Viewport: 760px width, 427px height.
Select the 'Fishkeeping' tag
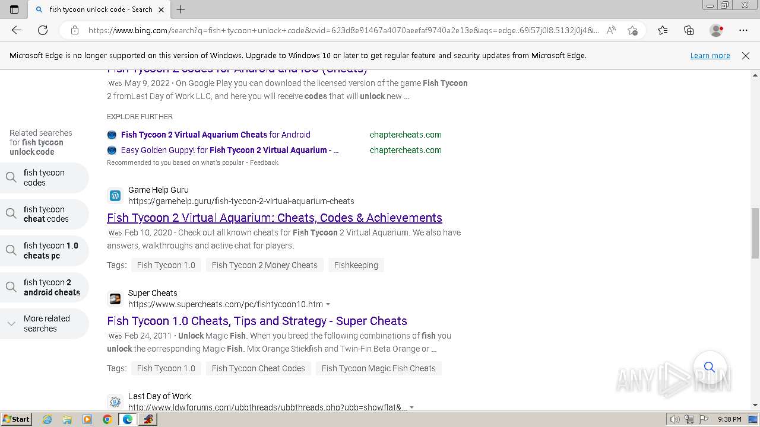click(x=356, y=265)
